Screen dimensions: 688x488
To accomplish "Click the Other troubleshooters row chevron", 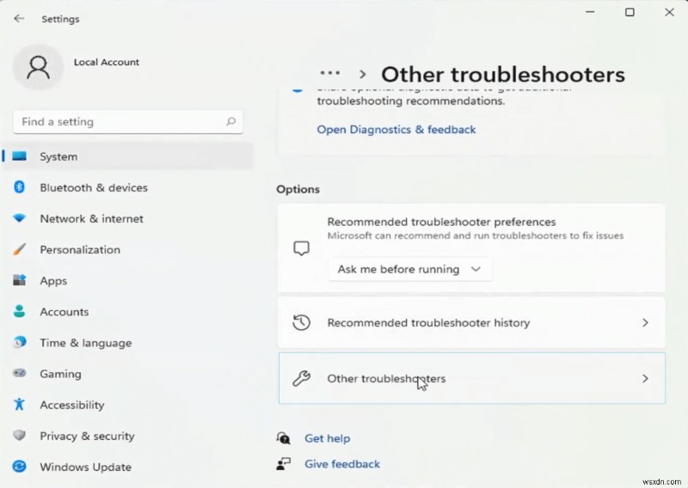I will tap(645, 378).
